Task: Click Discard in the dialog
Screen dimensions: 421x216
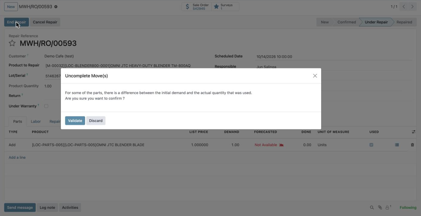Action: (x=96, y=121)
